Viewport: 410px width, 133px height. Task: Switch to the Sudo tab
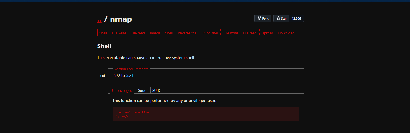pyautogui.click(x=142, y=90)
